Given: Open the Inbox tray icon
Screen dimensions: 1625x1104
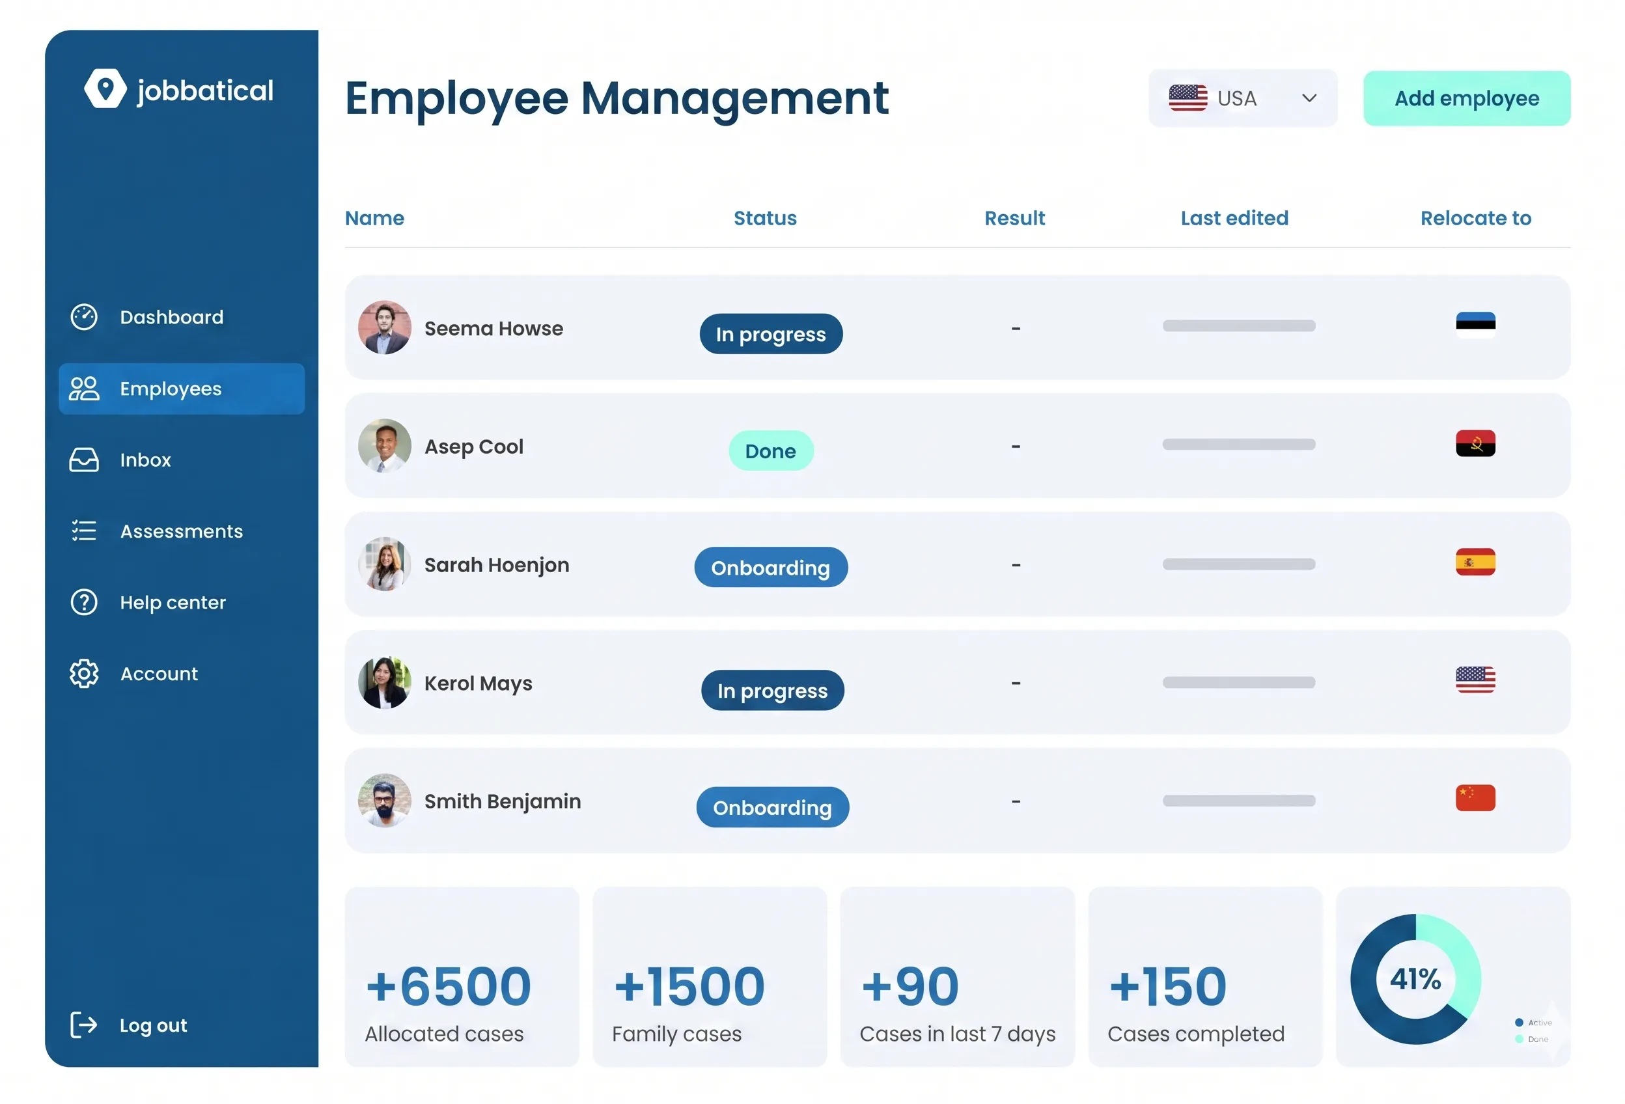Looking at the screenshot, I should [83, 460].
